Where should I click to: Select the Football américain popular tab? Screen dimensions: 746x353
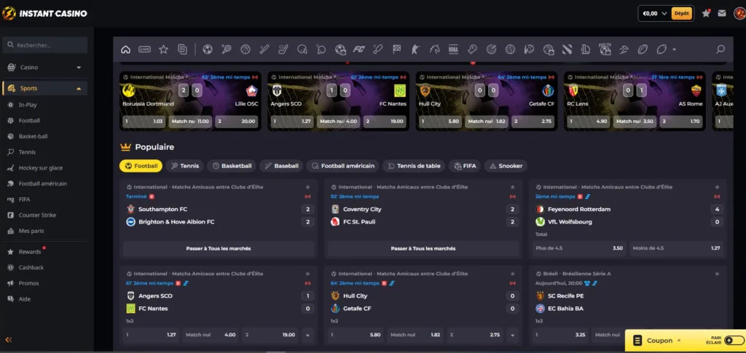coord(342,166)
